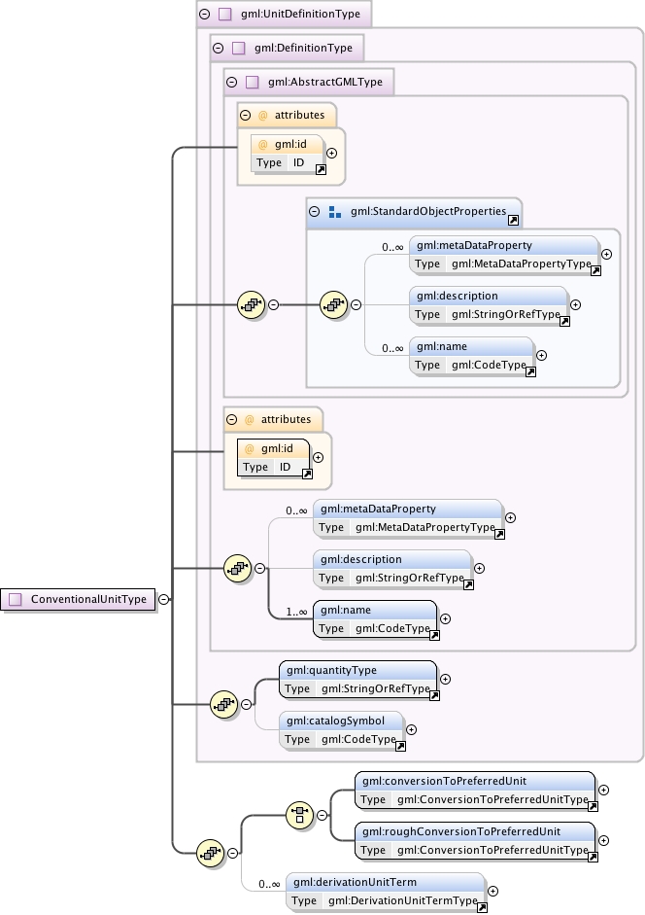Follow reference arrow on gml:StandardObjectProperties
The height and width of the screenshot is (915, 645).
click(x=513, y=220)
